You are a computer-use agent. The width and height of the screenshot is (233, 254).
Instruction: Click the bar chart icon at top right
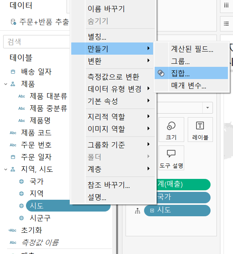coord(226,6)
